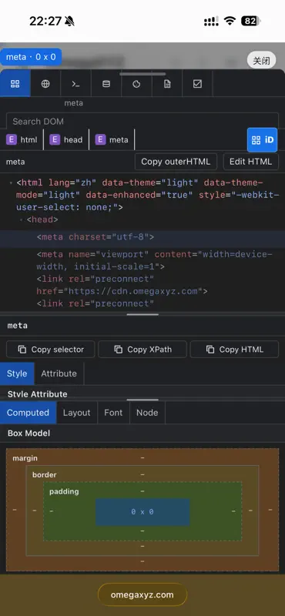Select the link preconnect cdn.omegaxyz.com line
Viewport: 285px width, 616px height.
pos(122,285)
